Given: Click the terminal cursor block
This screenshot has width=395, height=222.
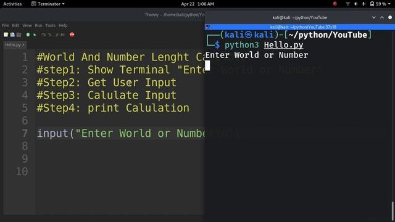Looking at the screenshot, I should 207,65.
